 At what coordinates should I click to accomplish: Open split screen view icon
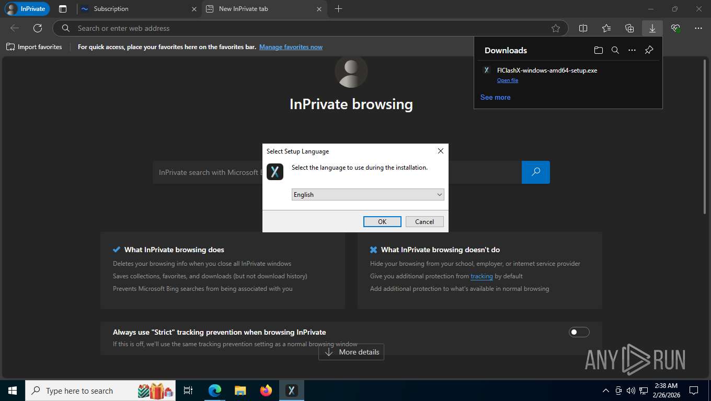(x=583, y=28)
